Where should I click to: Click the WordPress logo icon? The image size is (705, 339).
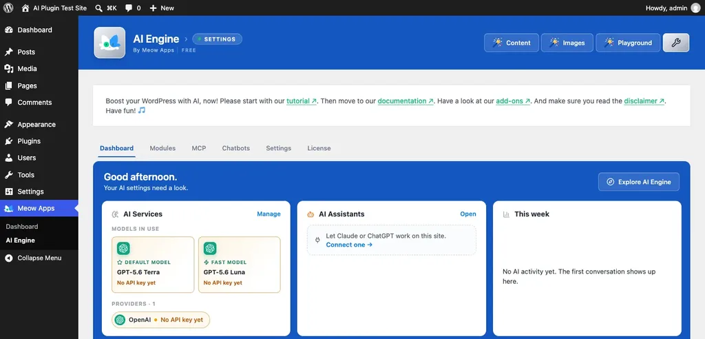(8, 8)
